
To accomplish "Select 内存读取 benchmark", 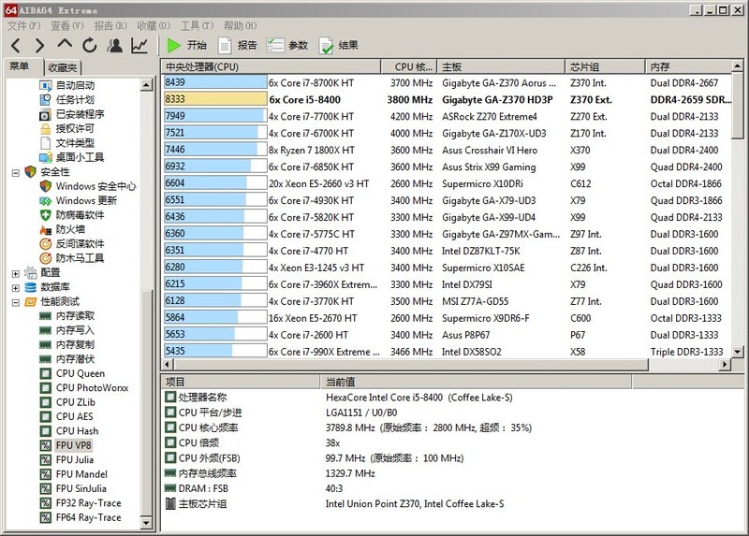I will coord(75,315).
